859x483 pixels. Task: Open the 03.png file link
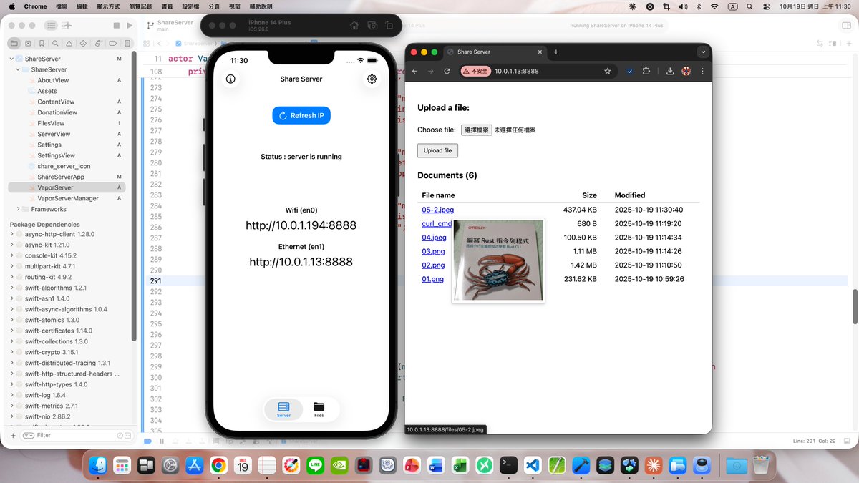coord(433,251)
